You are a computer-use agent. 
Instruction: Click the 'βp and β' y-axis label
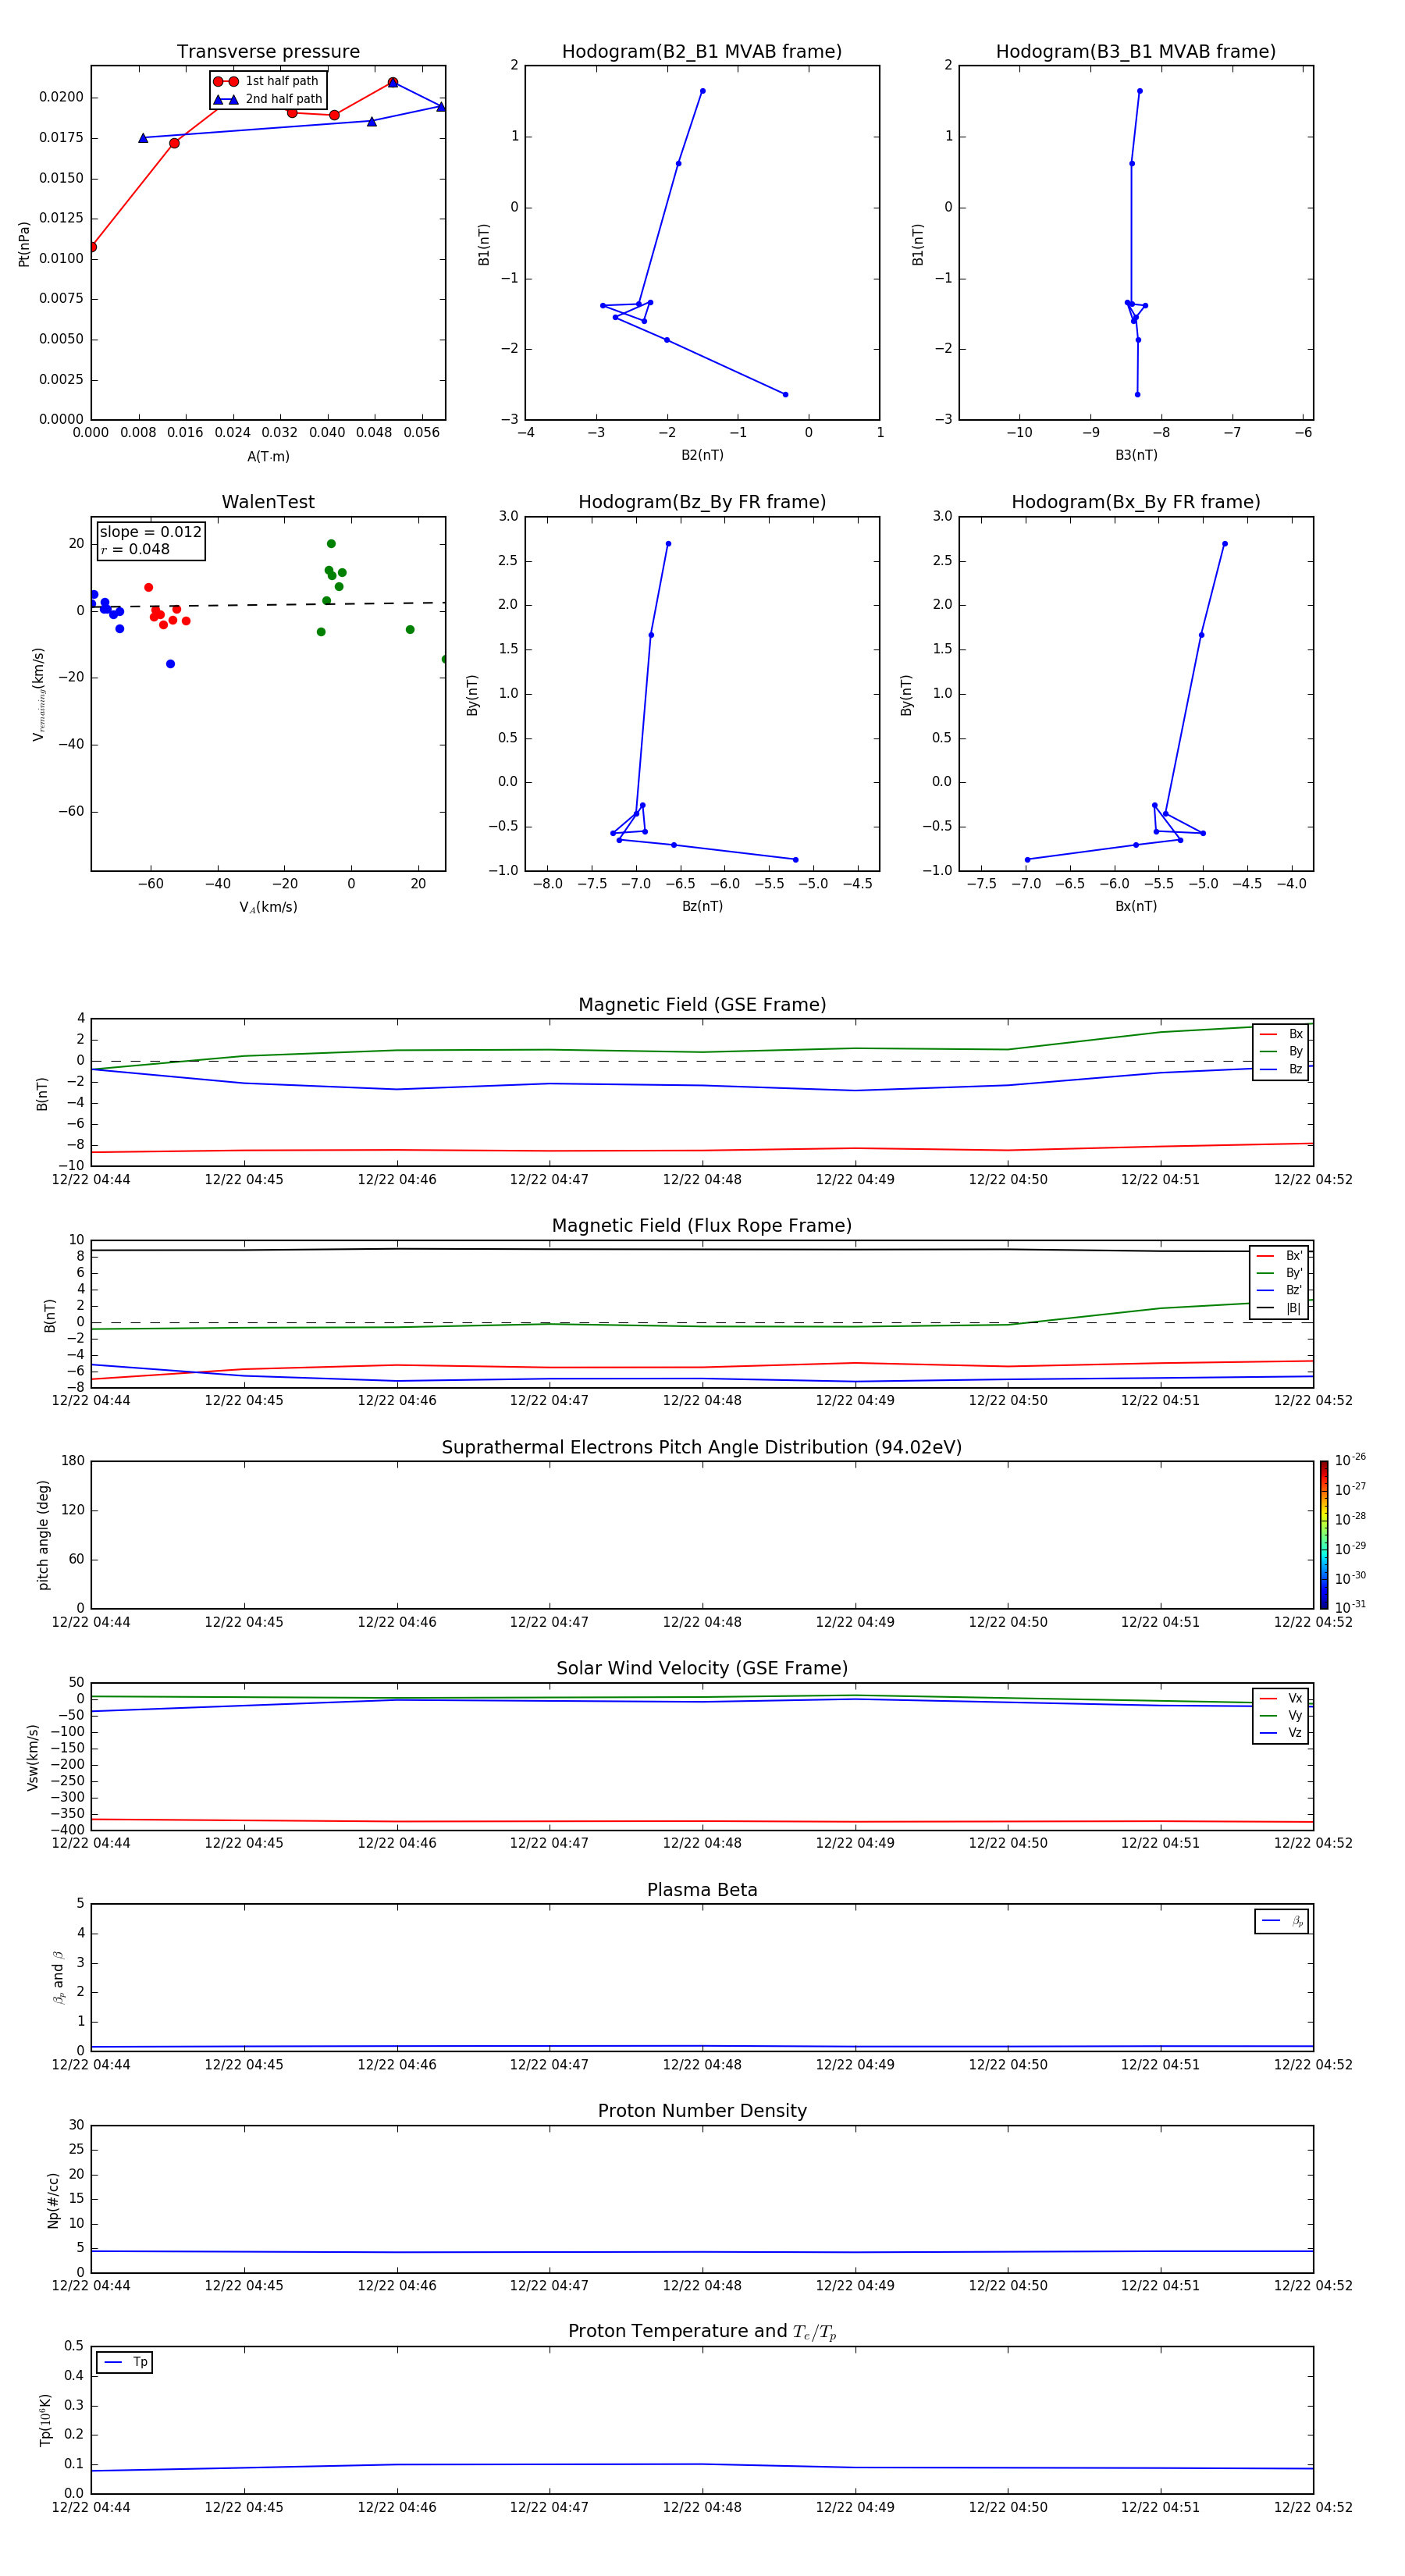58,1977
